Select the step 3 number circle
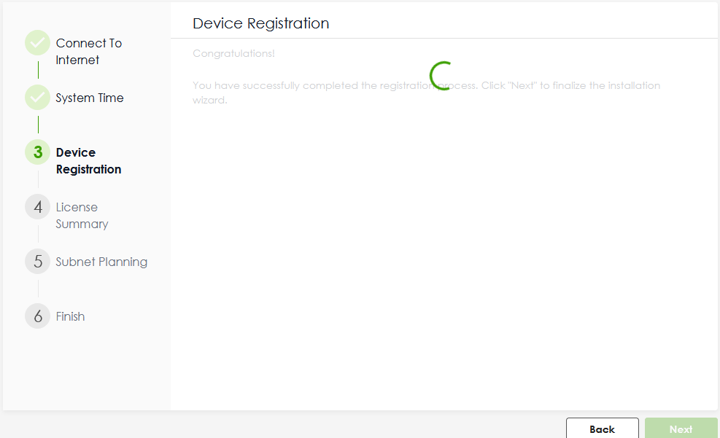Screen dimensions: 720x438 [x=38, y=152]
